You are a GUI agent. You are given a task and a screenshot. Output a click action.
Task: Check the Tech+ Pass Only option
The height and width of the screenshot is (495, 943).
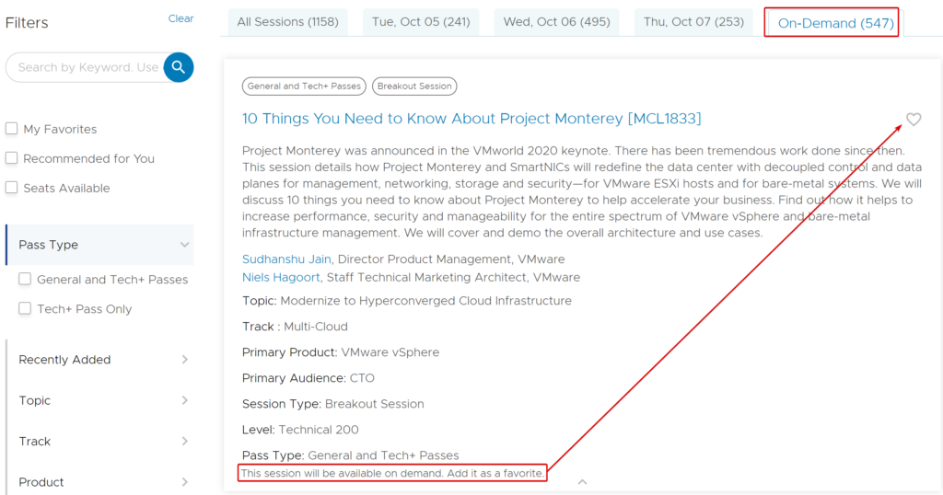tap(25, 308)
